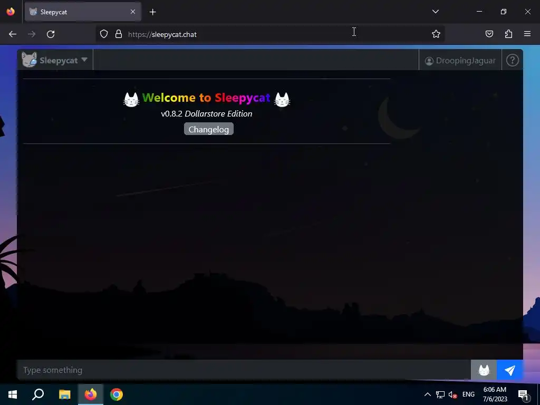The image size is (540, 405).
Task: Send message with paper plane button
Action: (x=510, y=370)
